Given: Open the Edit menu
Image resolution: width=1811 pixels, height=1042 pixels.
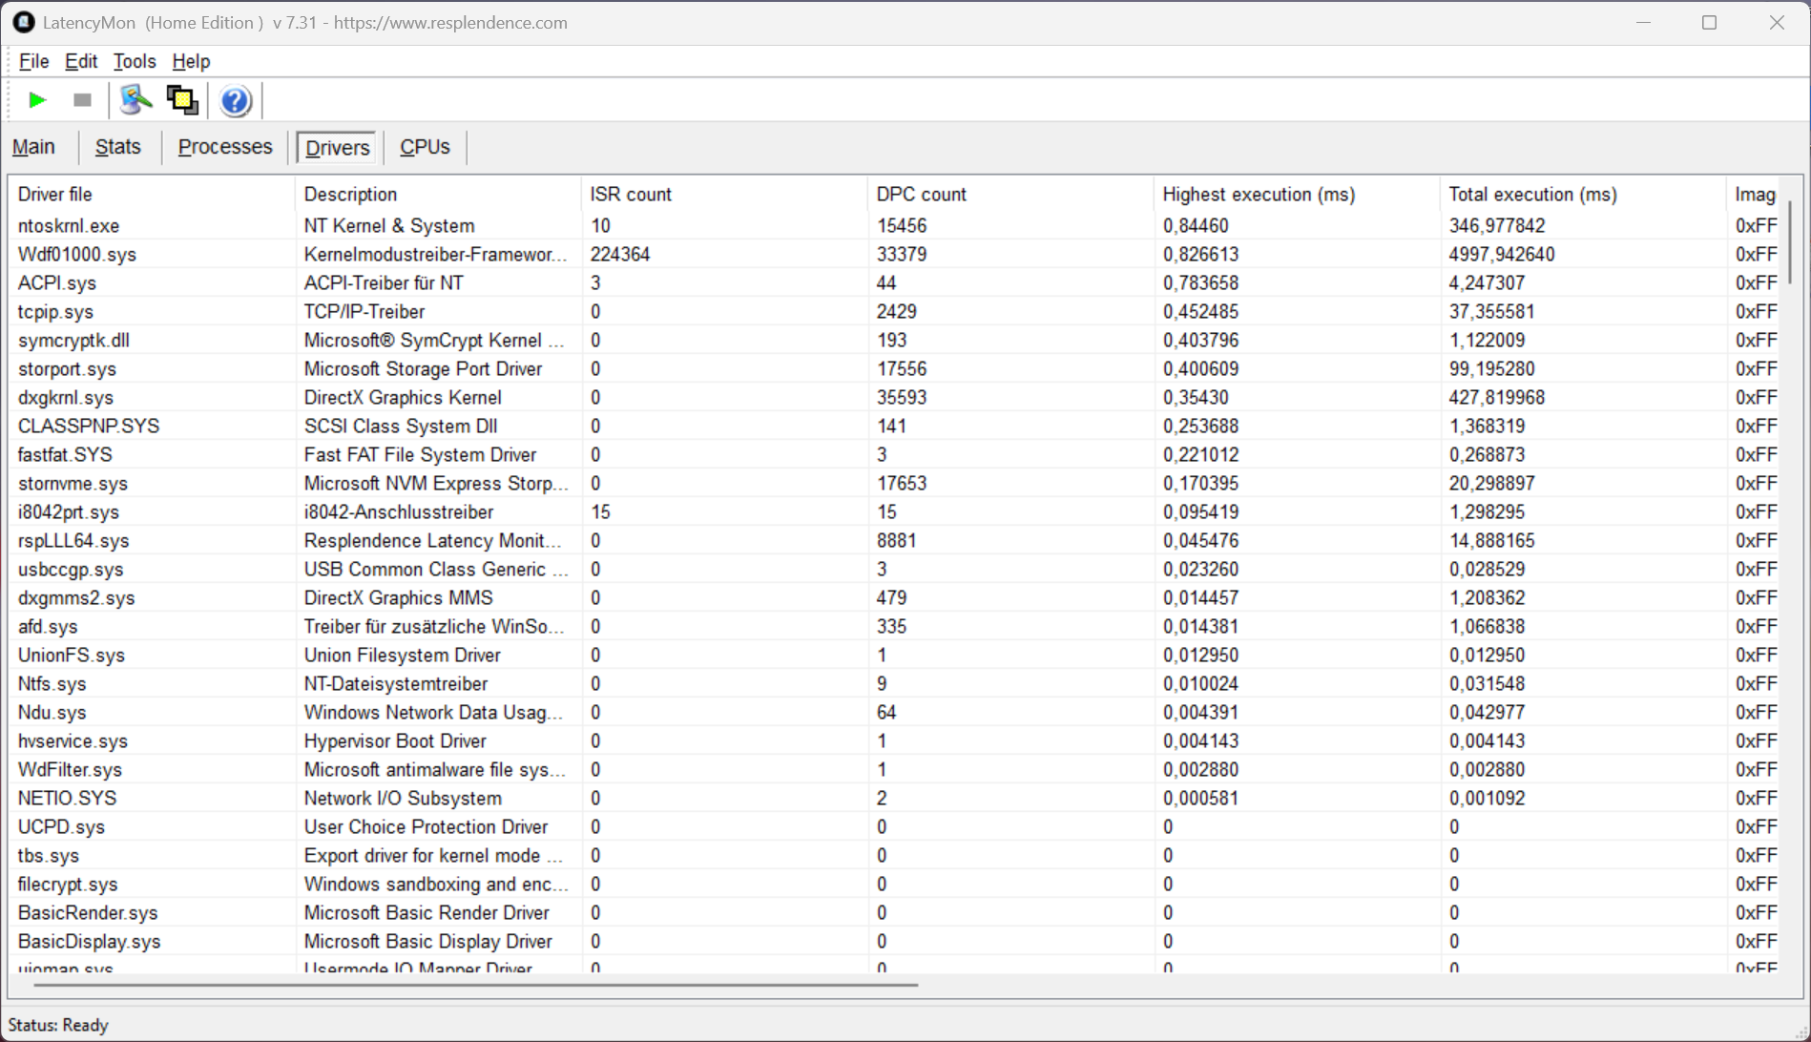Looking at the screenshot, I should 80,61.
